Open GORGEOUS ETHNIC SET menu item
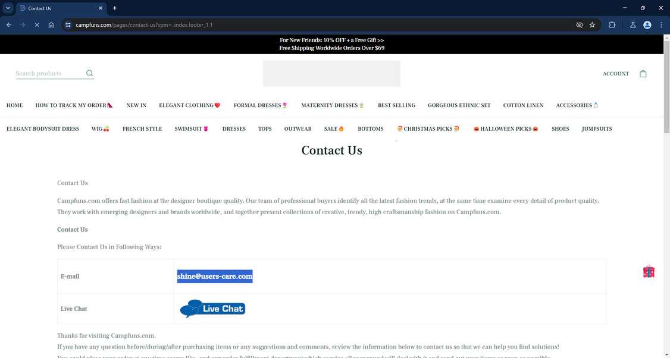Image resolution: width=670 pixels, height=358 pixels. click(459, 105)
